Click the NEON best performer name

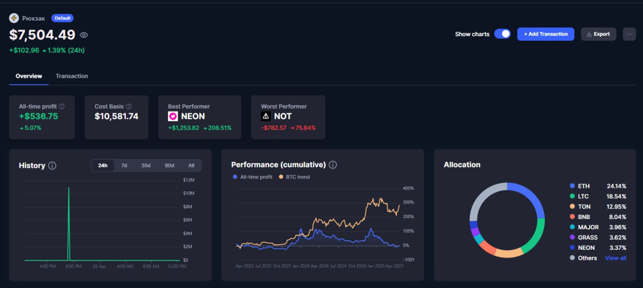pos(193,116)
